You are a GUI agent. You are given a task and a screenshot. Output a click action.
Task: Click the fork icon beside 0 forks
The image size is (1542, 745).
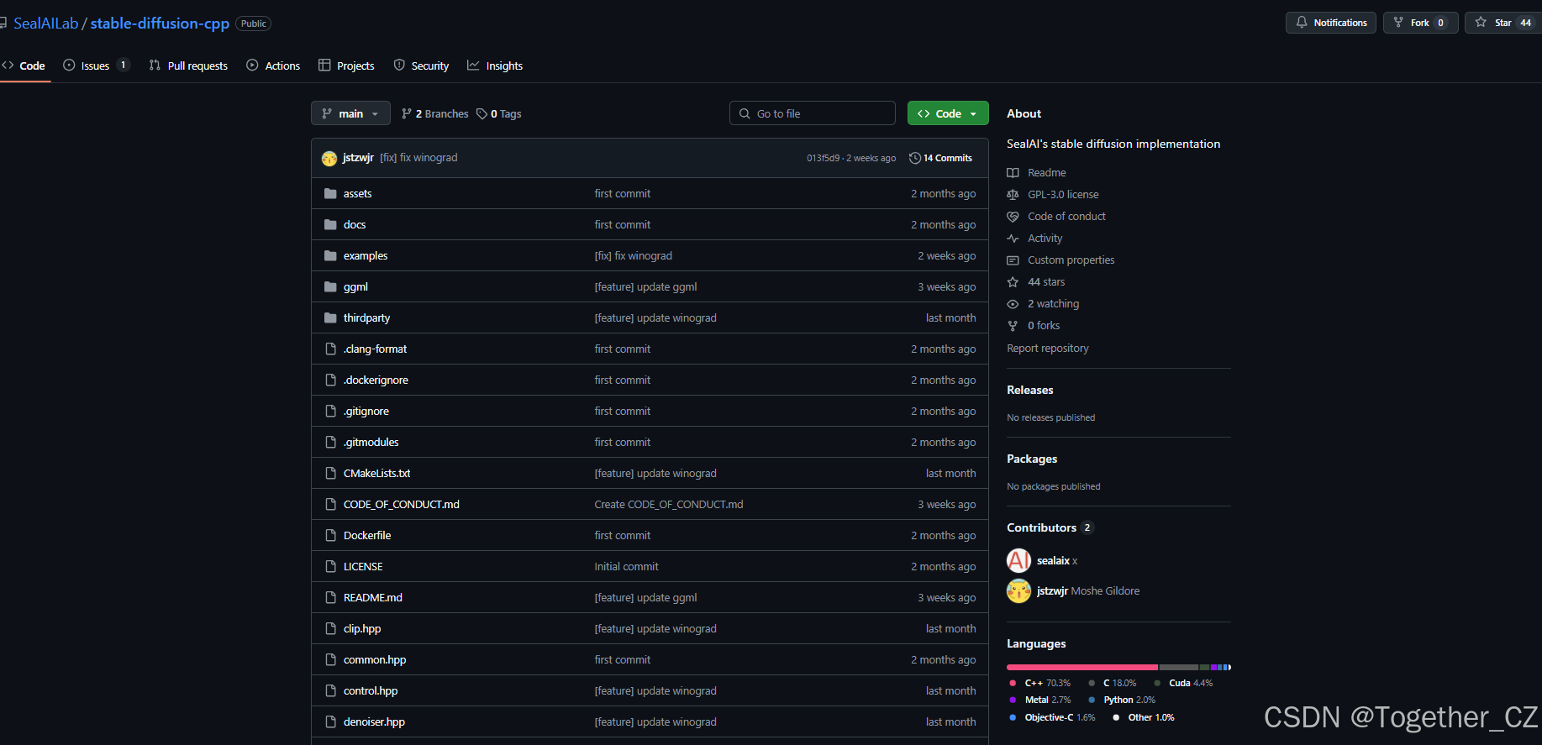click(1013, 325)
